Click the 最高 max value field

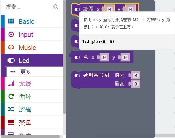click(x=136, y=84)
